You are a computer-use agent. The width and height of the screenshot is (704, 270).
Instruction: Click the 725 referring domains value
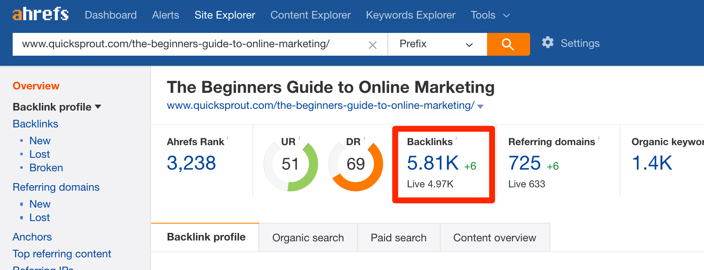[525, 163]
